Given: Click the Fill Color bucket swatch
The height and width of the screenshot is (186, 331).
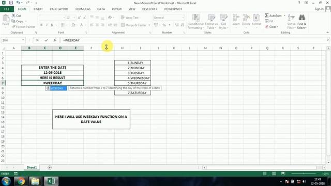Looking at the screenshot, I should click(73, 25).
